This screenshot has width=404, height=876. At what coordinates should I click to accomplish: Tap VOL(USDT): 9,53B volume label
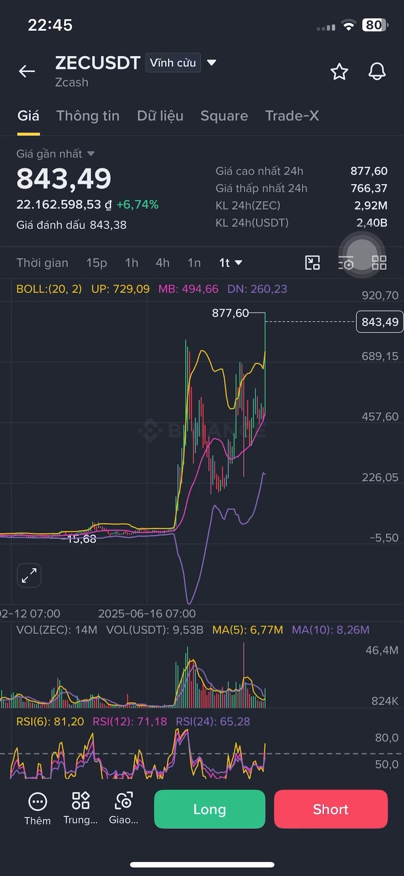pyautogui.click(x=155, y=630)
